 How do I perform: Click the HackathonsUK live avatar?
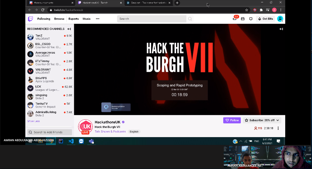(85, 127)
